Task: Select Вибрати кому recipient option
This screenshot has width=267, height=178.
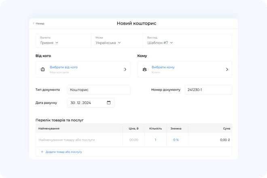Action: pos(163,67)
